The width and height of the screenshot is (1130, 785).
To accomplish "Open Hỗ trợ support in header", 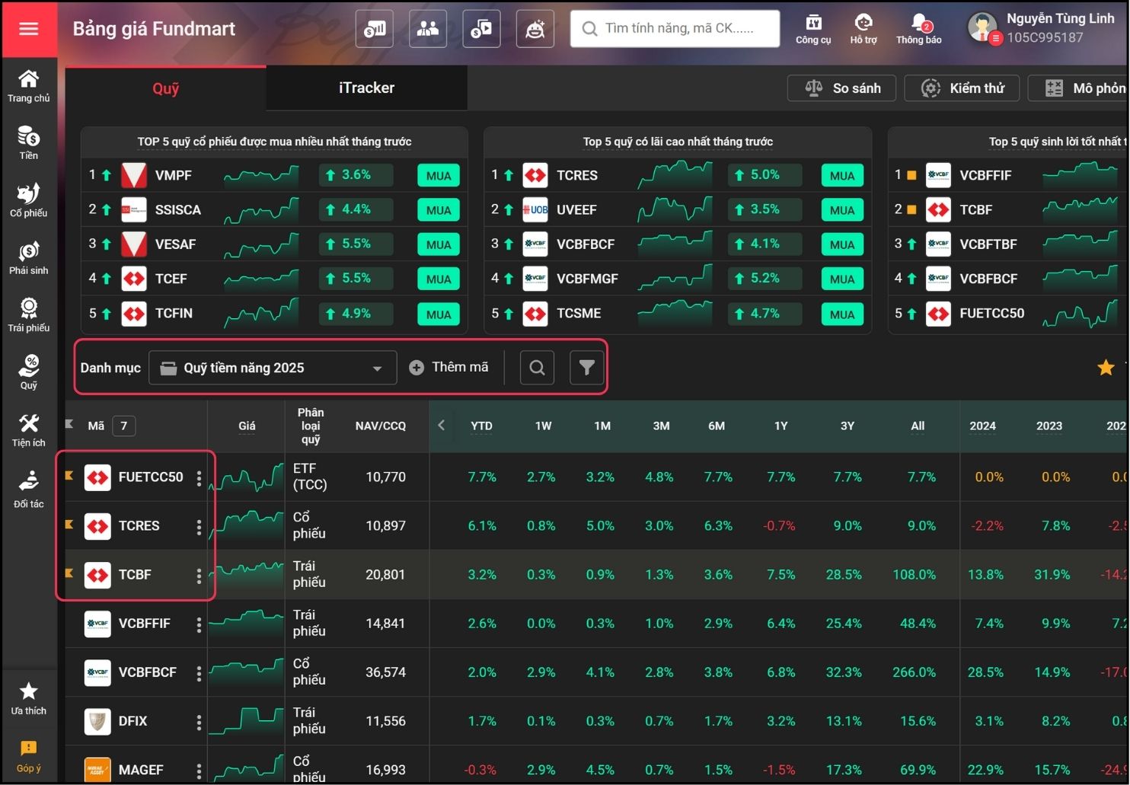I will point(863,29).
